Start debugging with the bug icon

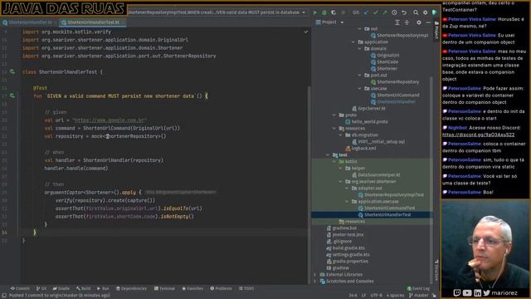tap(324, 12)
